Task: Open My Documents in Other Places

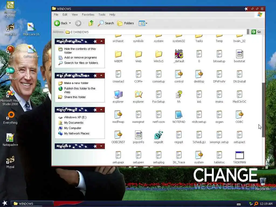Action: coord(74,123)
